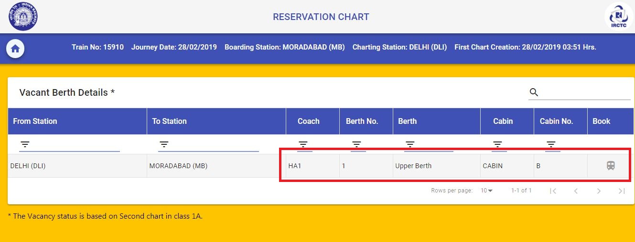Open filter icon under Cabin column
The height and width of the screenshot is (242, 635).
497,144
